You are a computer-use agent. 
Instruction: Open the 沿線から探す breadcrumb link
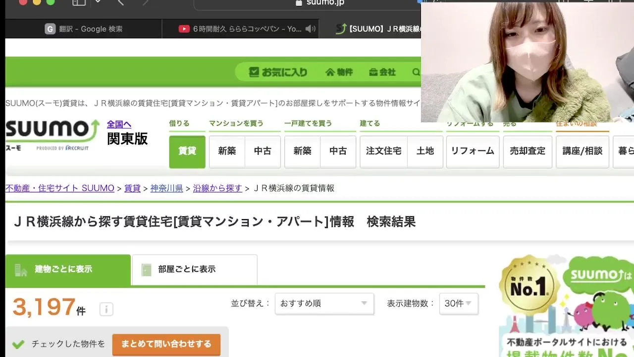217,188
